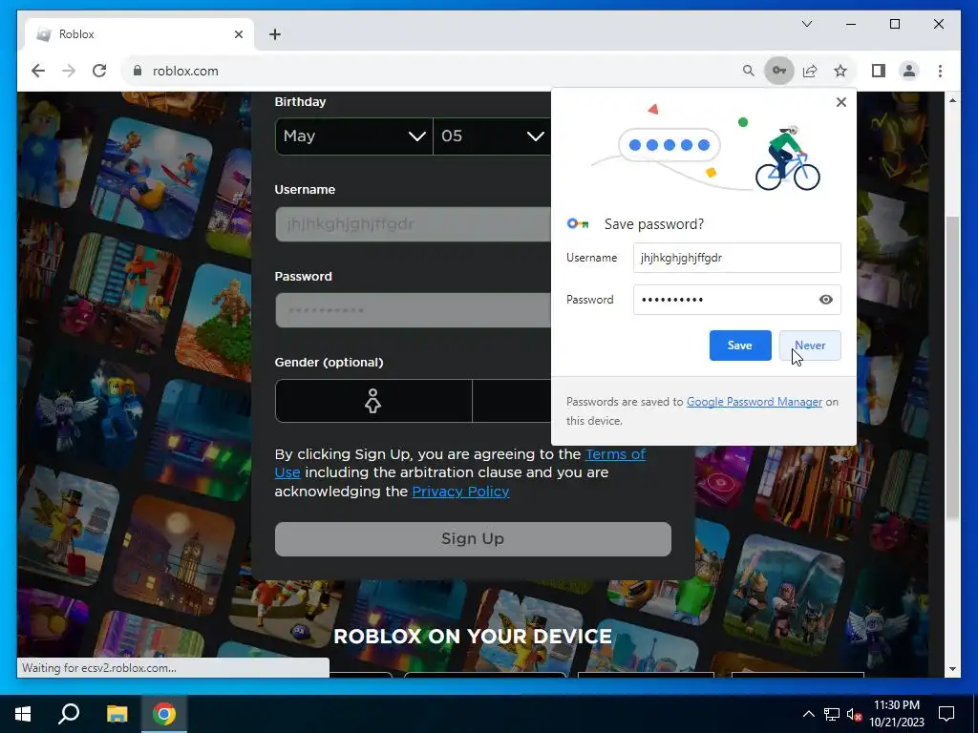Click the "Gender (optional)" label
The height and width of the screenshot is (733, 978).
coord(329,363)
